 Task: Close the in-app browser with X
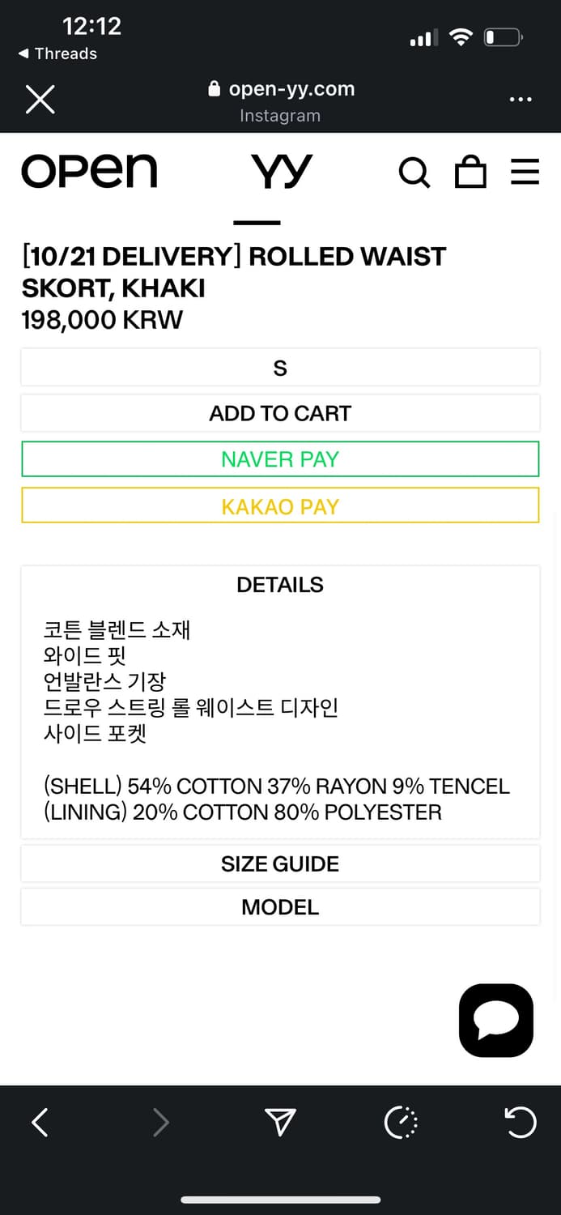(40, 100)
